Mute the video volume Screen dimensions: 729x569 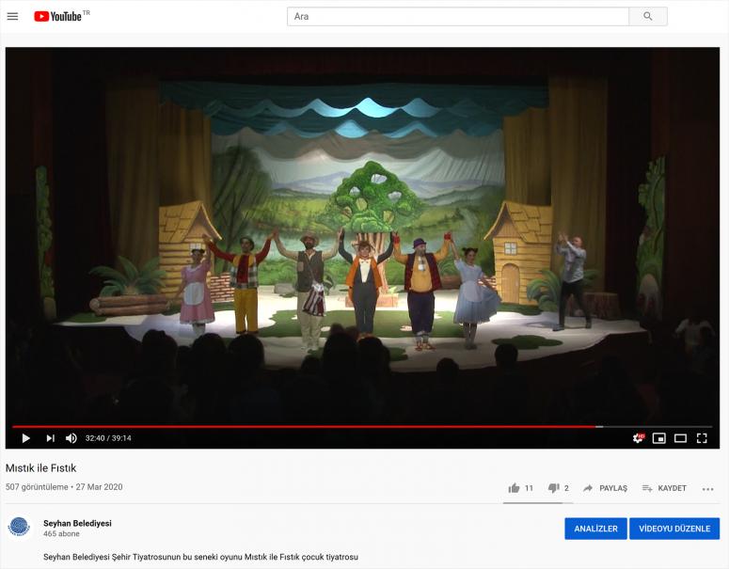[71, 438]
